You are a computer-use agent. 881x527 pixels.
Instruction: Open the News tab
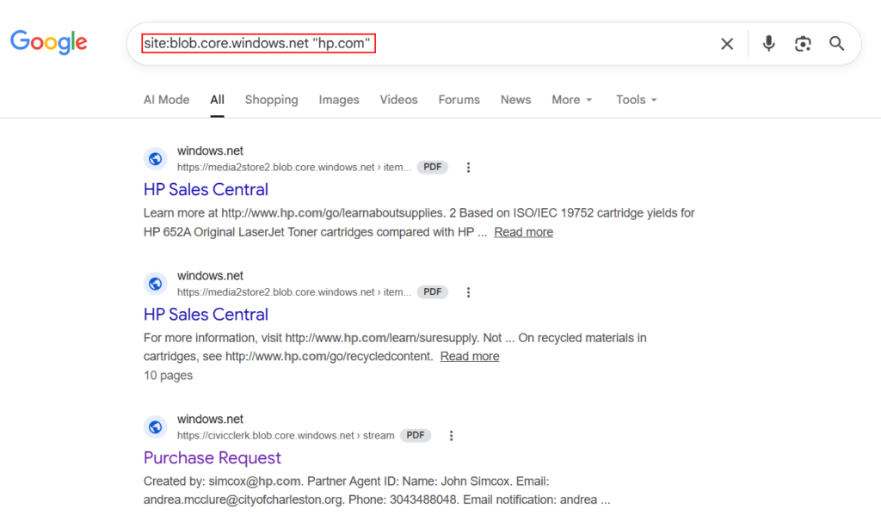(x=516, y=100)
